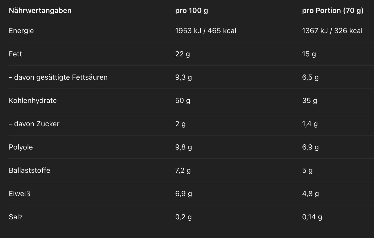Click the 22 g fat value
Viewport: 374px width, 238px height.
coord(182,54)
